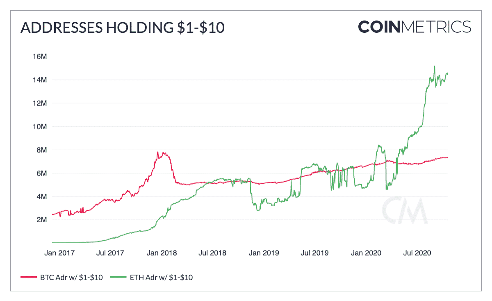Select the Jan 2019 x-axis label

tap(264, 253)
